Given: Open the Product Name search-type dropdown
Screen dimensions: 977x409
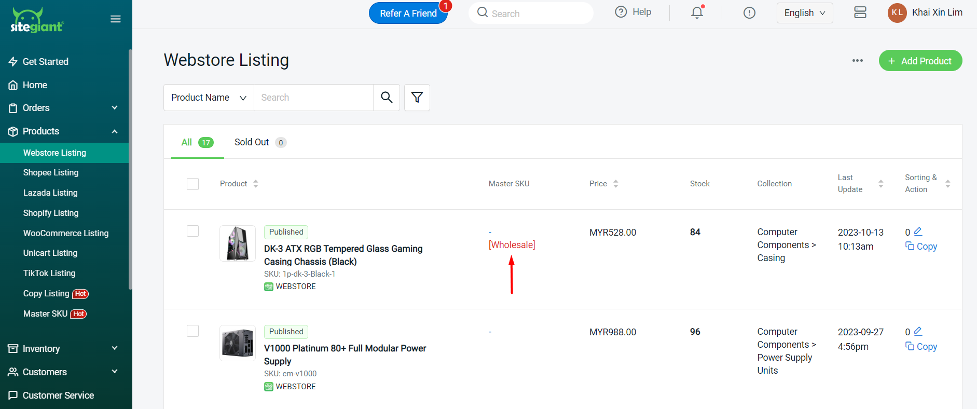Looking at the screenshot, I should pyautogui.click(x=209, y=98).
